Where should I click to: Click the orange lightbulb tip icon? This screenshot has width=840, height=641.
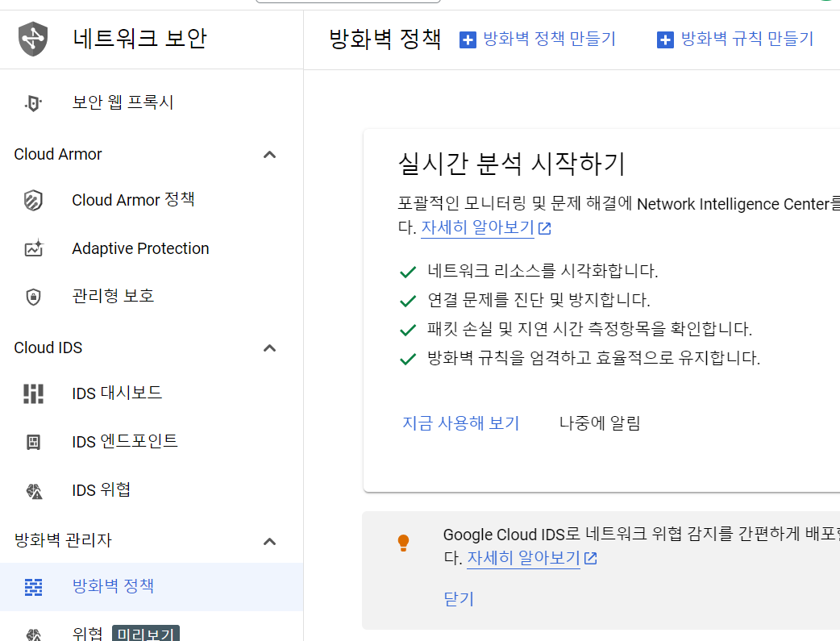coord(403,543)
